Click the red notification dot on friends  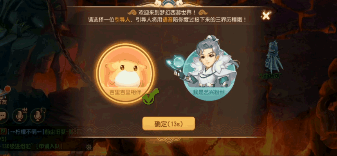(x=7, y=88)
